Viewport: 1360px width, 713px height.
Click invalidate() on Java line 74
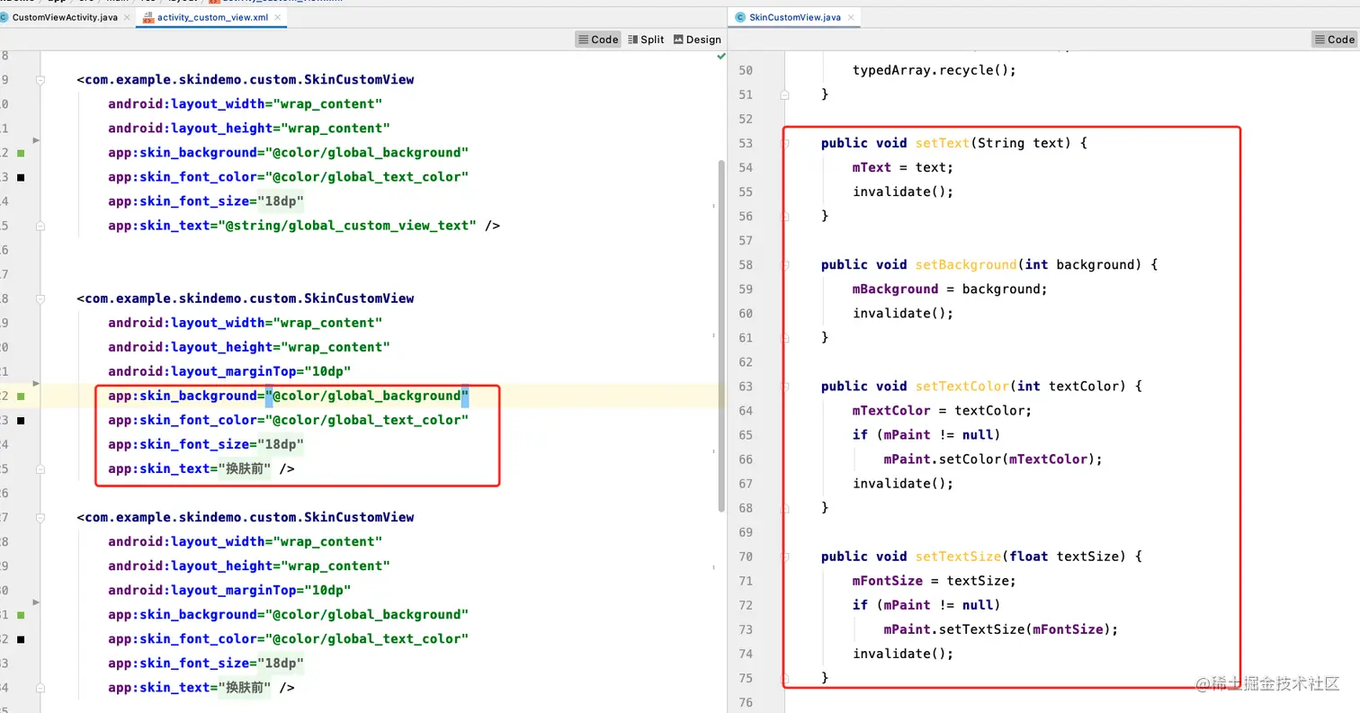point(903,653)
